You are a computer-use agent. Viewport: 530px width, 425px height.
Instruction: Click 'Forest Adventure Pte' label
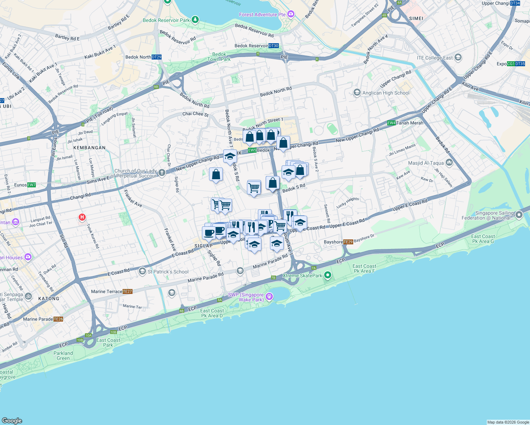point(262,15)
